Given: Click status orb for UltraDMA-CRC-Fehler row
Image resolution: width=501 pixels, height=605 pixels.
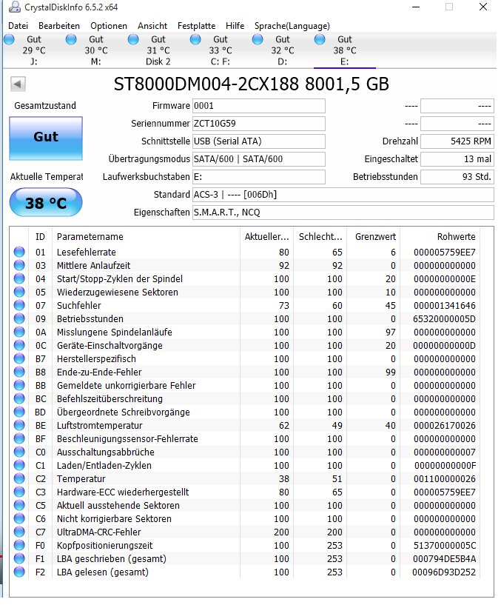Looking at the screenshot, I should [19, 532].
